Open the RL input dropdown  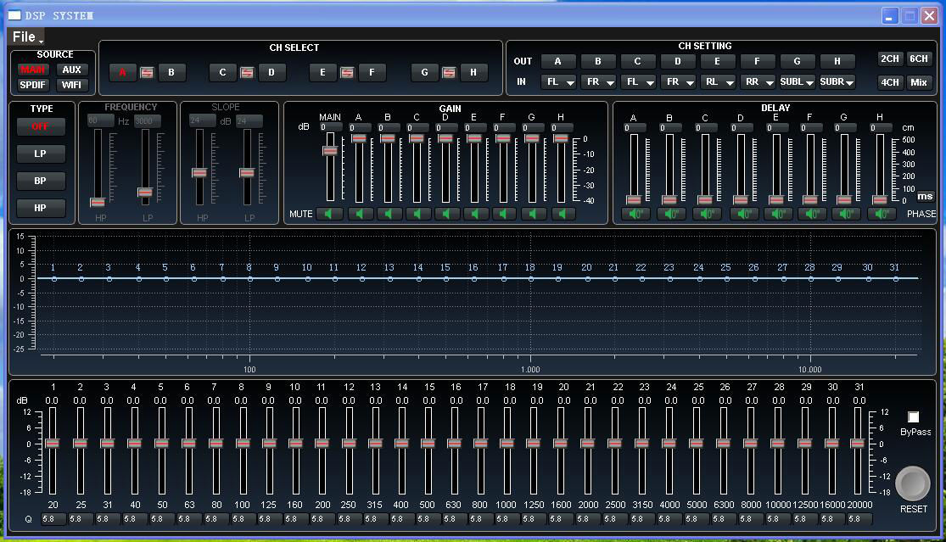[x=718, y=82]
